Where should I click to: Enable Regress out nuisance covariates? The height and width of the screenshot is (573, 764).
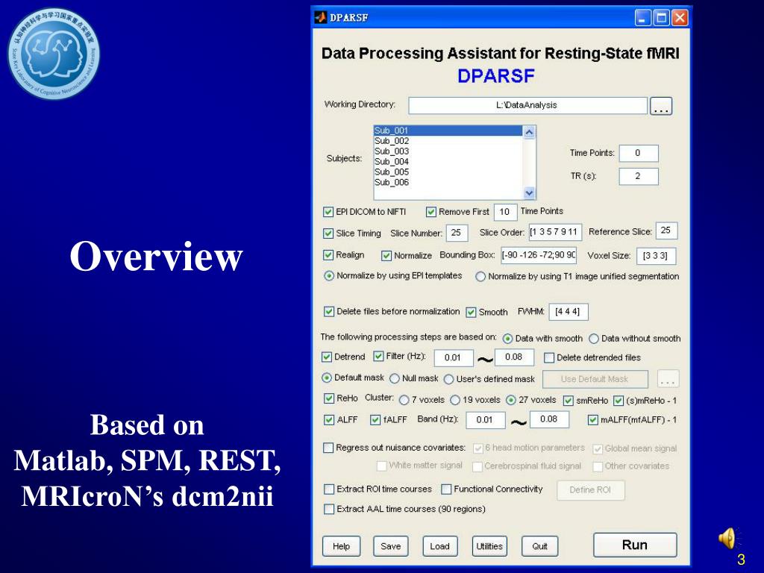tap(328, 448)
